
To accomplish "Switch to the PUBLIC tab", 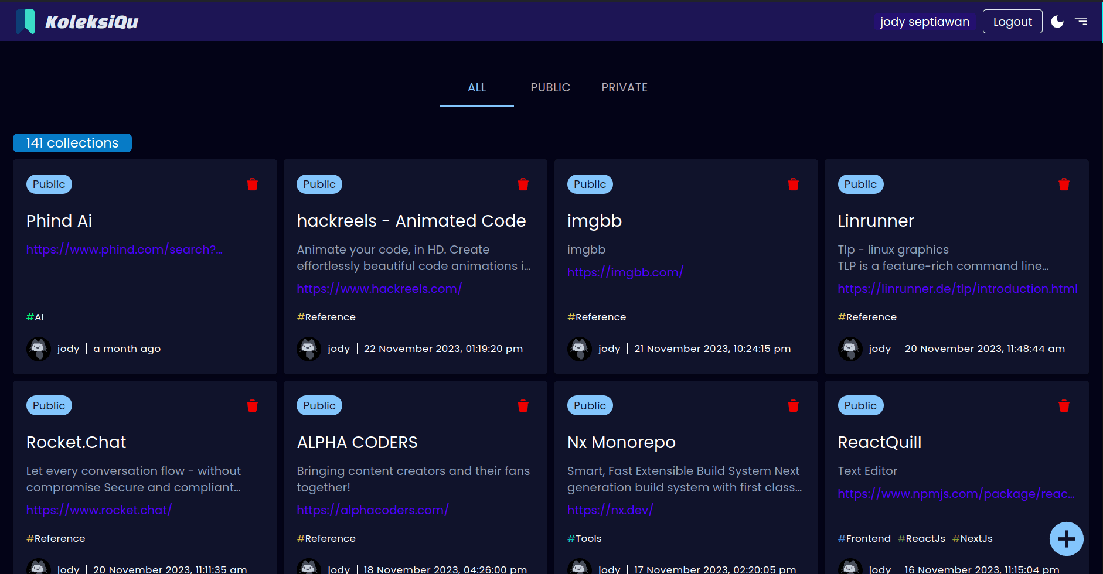I will pyautogui.click(x=550, y=87).
